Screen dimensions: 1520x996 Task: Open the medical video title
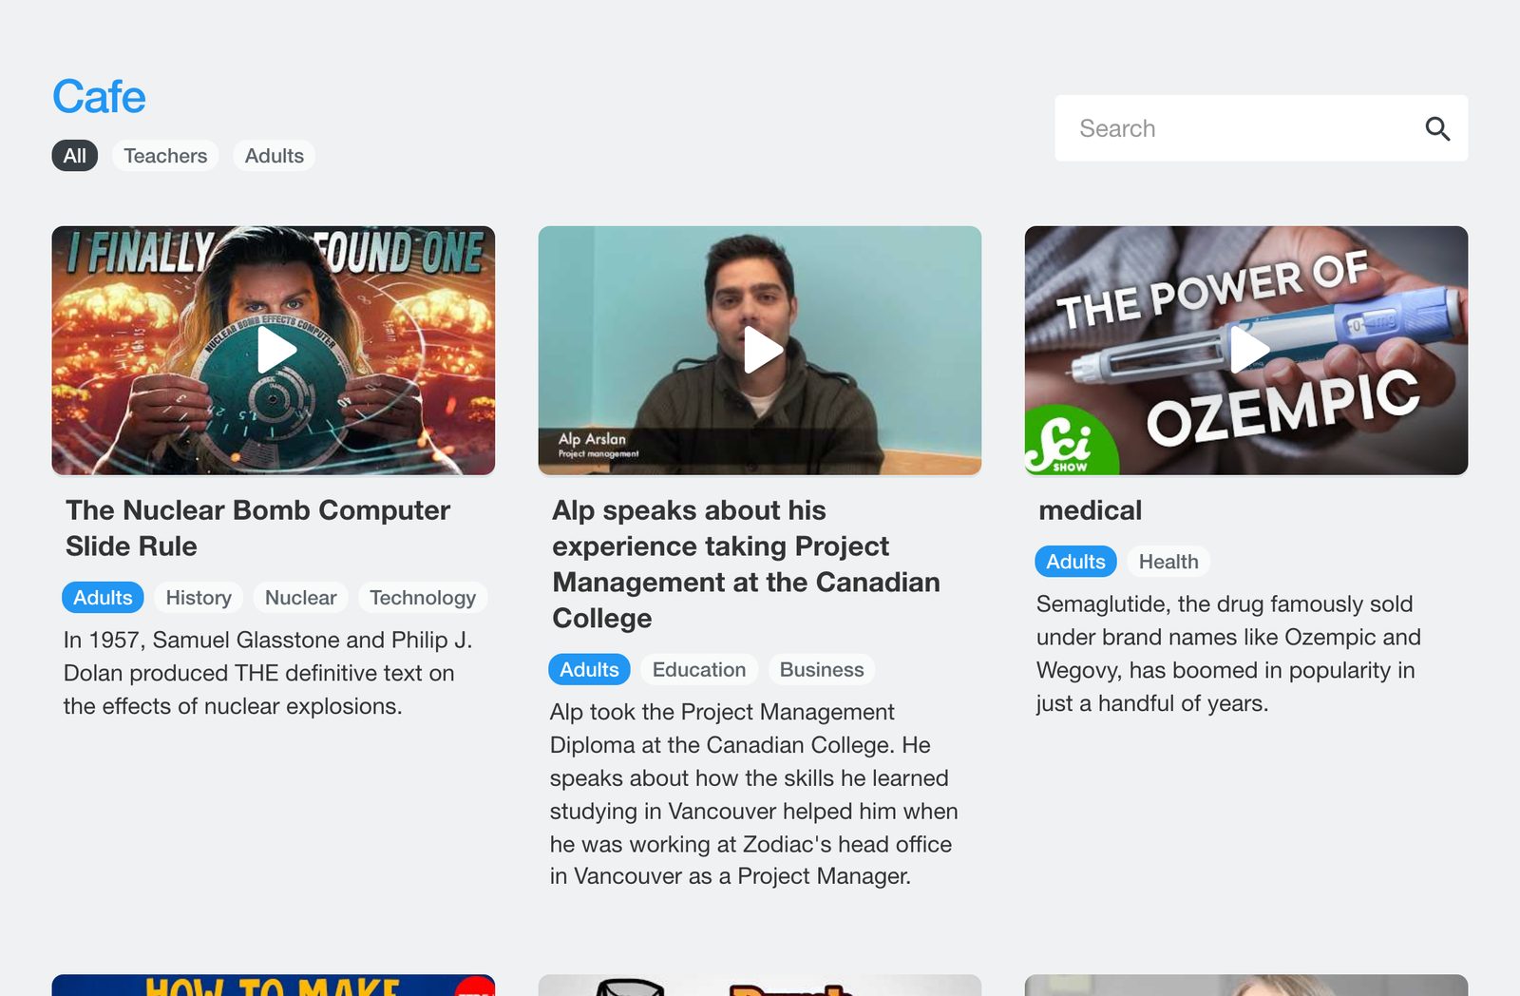click(x=1091, y=510)
